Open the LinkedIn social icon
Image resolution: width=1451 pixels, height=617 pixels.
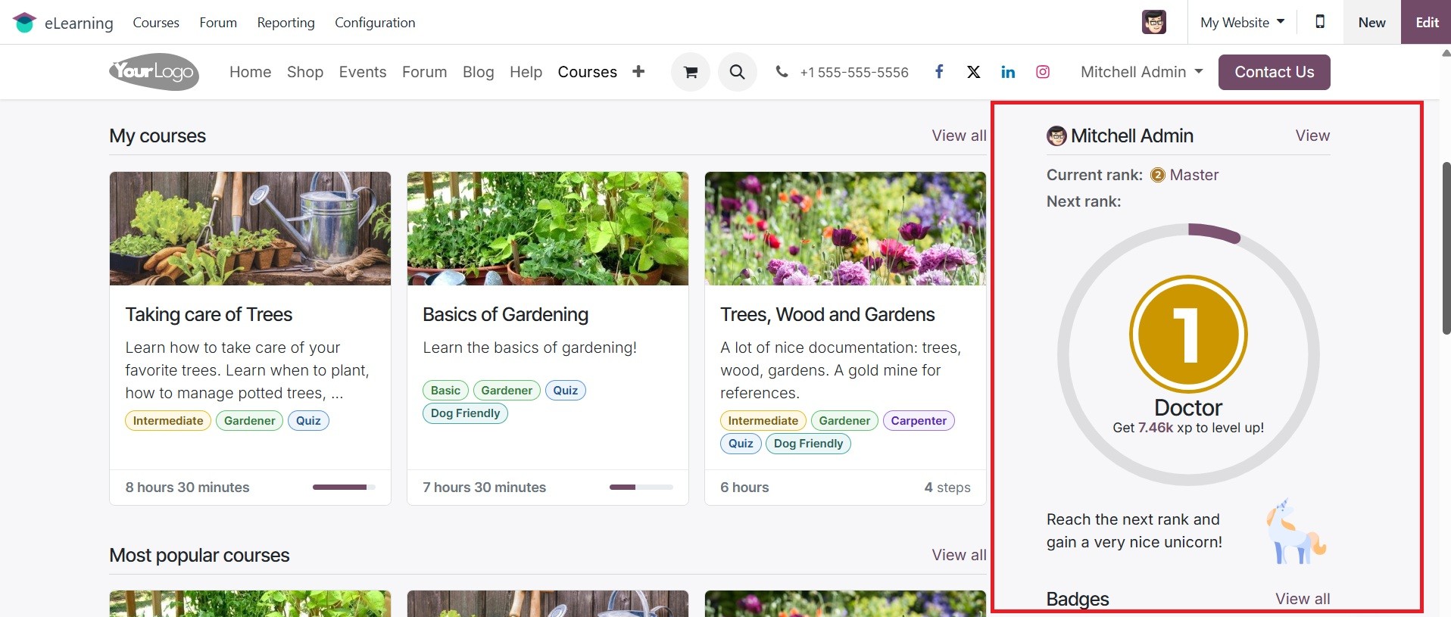click(x=1008, y=72)
